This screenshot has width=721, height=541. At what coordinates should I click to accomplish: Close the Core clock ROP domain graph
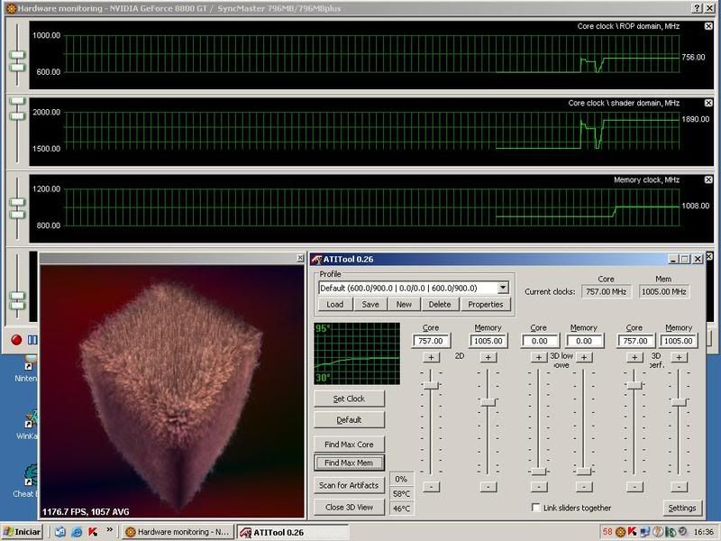point(708,27)
